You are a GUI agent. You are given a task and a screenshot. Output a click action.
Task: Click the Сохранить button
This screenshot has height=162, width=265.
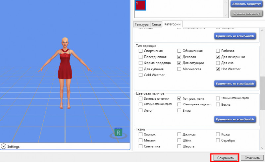tap(225, 158)
